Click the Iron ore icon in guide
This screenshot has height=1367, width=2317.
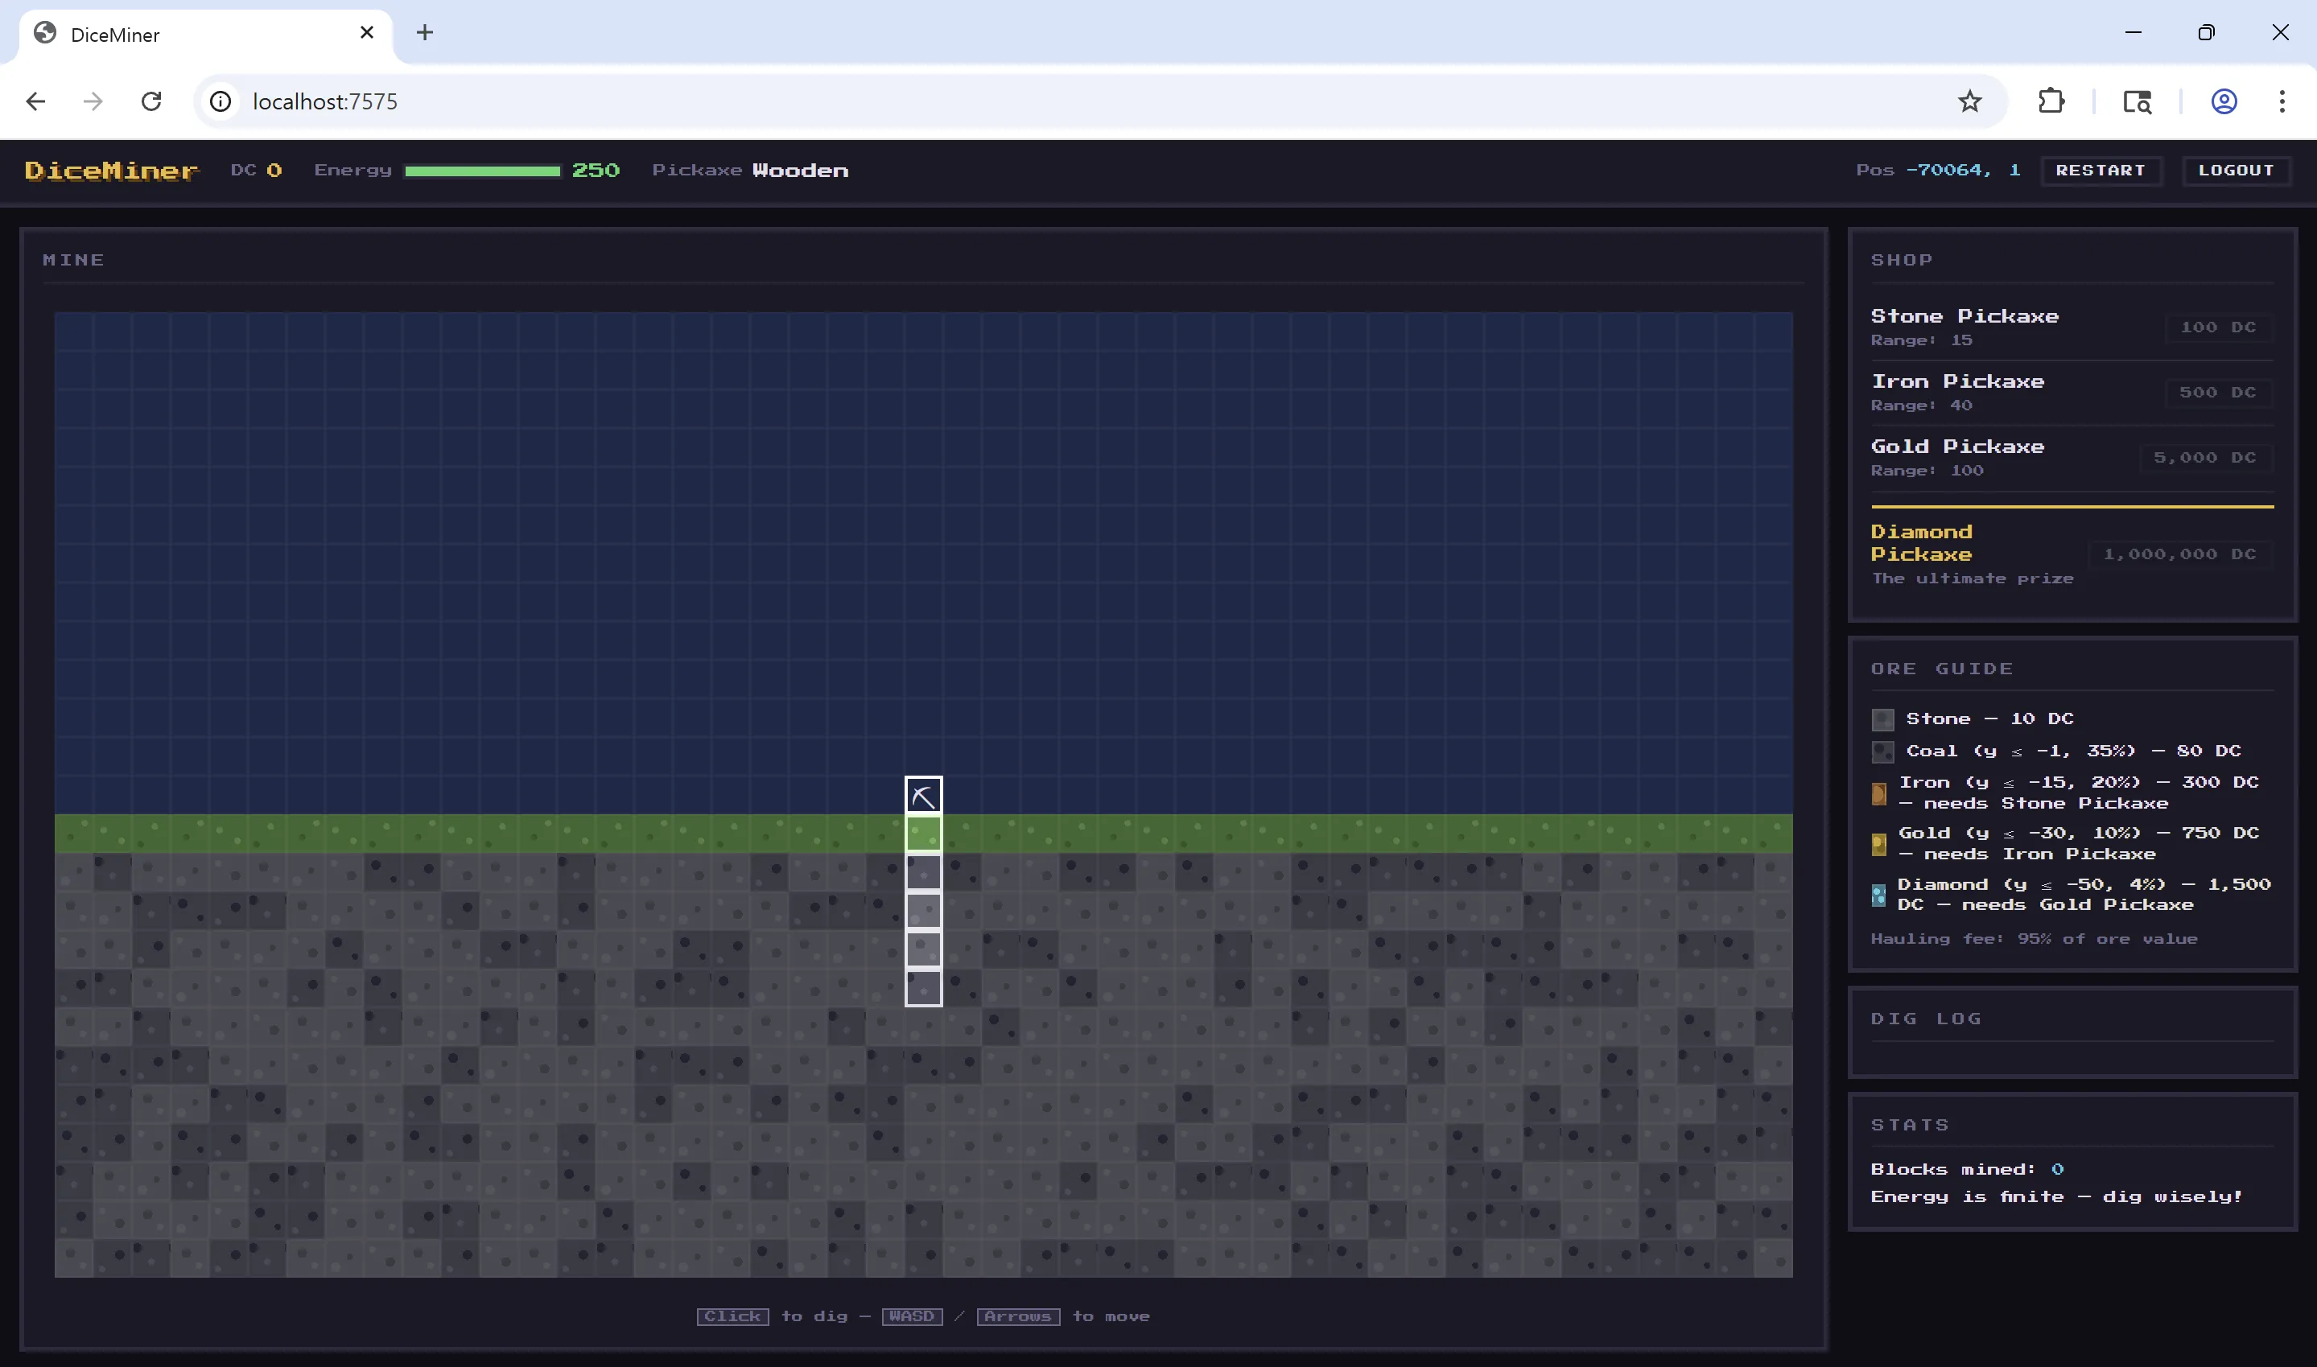(1878, 793)
